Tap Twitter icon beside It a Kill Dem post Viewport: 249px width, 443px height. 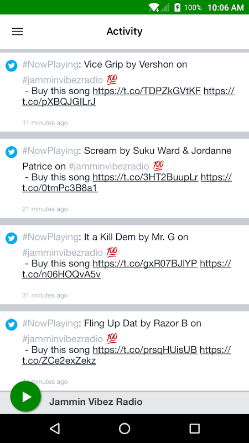(12, 239)
